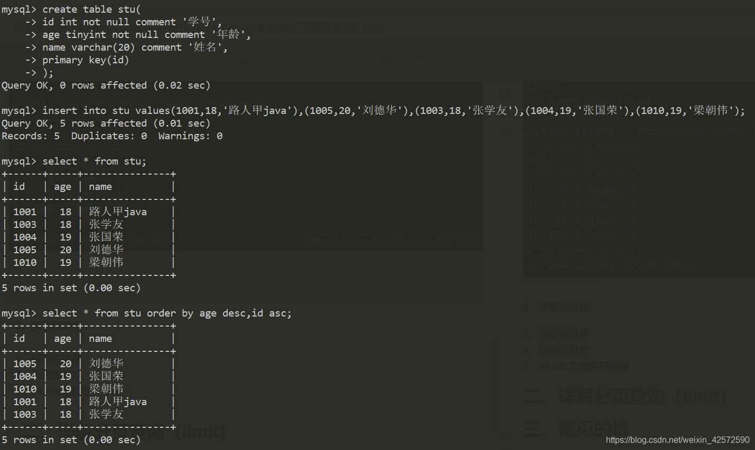
Task: Click age 20 in first result table
Action: point(66,250)
